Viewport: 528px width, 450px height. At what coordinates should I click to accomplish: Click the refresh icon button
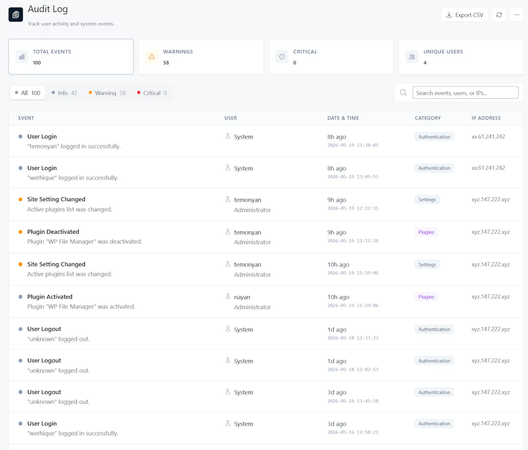click(x=499, y=15)
